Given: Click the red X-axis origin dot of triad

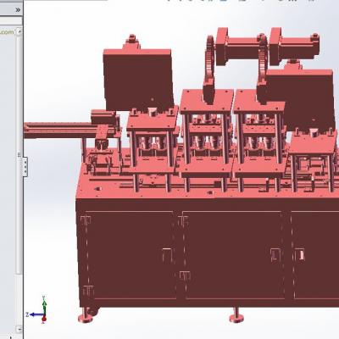Looking at the screenshot, I should pos(44,320).
